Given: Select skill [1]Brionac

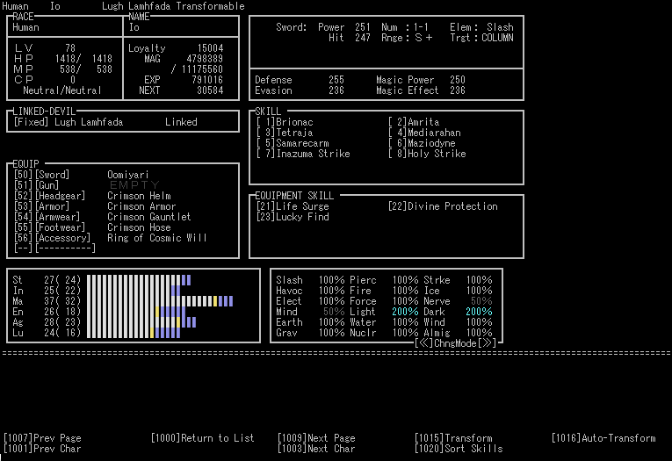Looking at the screenshot, I should (285, 122).
